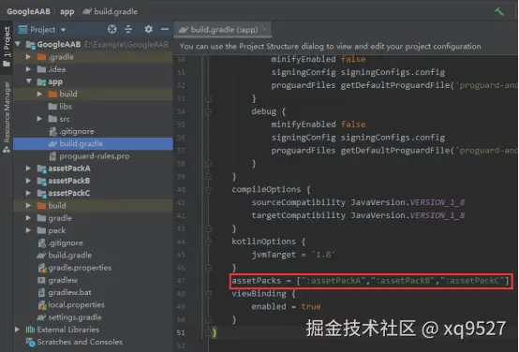
Task: Click sourceCompatibility on line 41
Action: point(298,202)
